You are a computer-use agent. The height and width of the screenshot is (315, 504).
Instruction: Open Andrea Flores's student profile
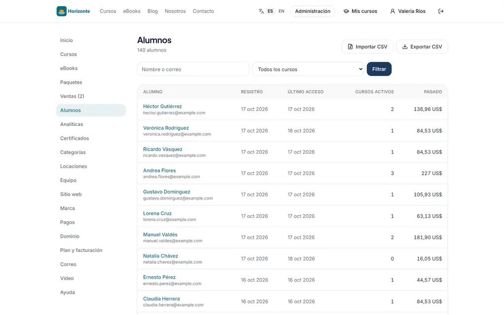[159, 170]
